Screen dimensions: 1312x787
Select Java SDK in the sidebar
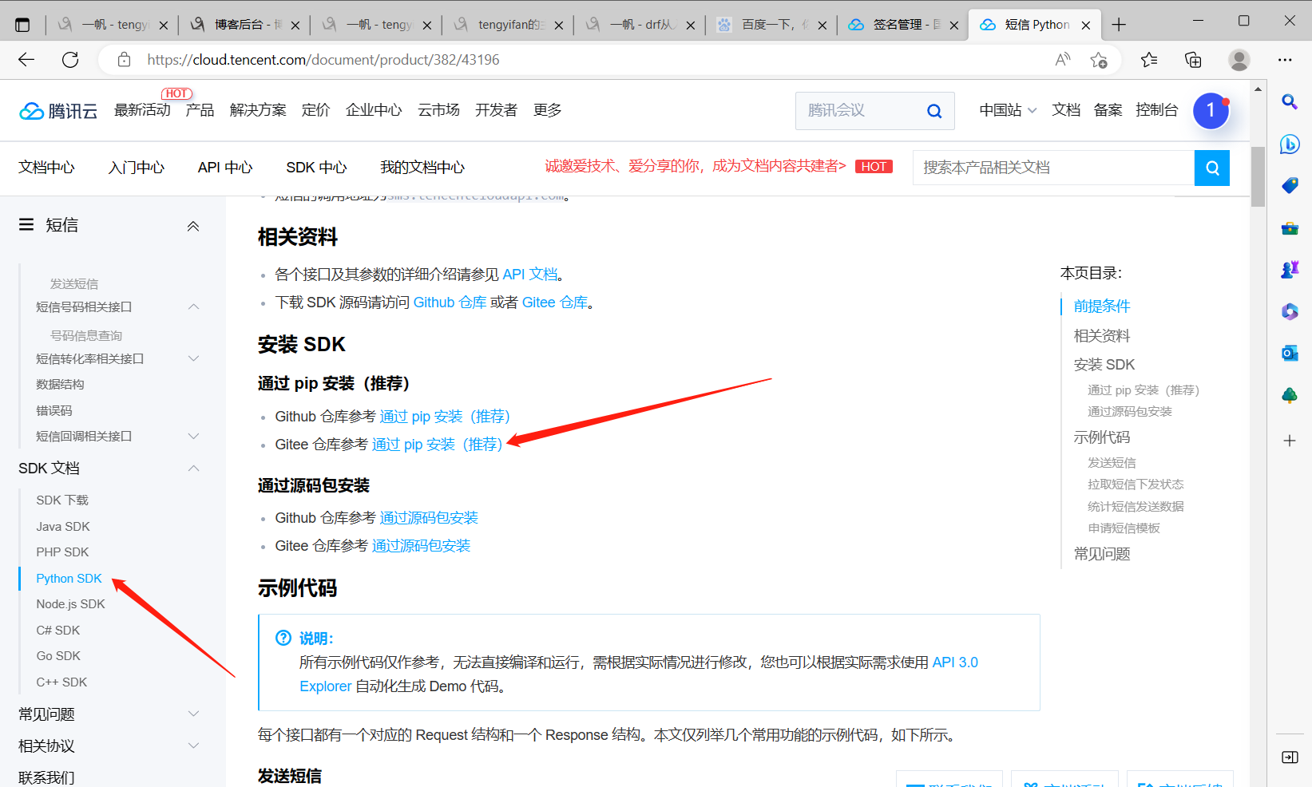click(x=63, y=527)
